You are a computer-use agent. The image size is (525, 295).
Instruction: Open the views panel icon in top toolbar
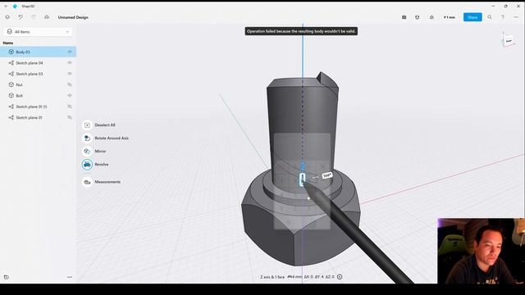click(x=404, y=17)
